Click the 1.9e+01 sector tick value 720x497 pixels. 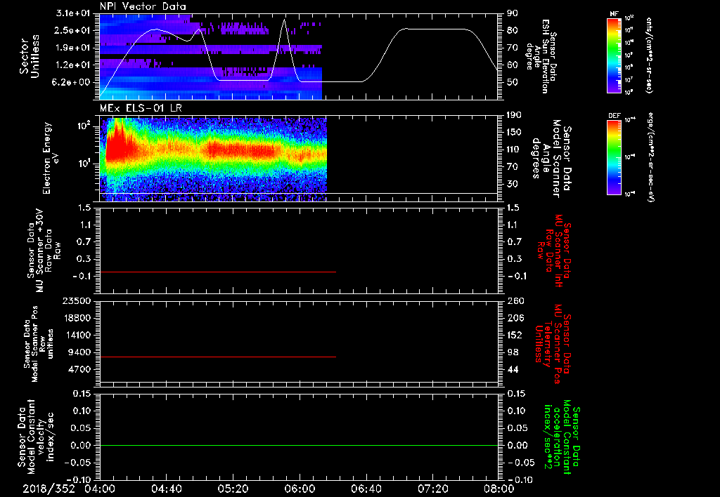coord(72,48)
